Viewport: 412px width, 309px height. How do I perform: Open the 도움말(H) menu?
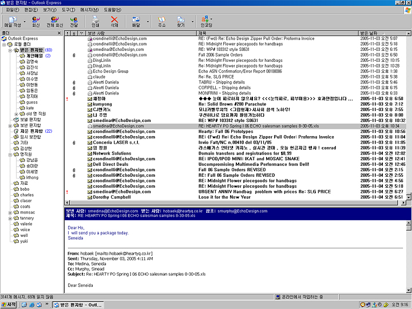tap(113, 10)
